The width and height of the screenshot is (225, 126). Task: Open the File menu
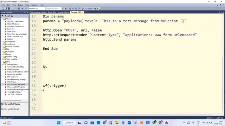click(4, 5)
